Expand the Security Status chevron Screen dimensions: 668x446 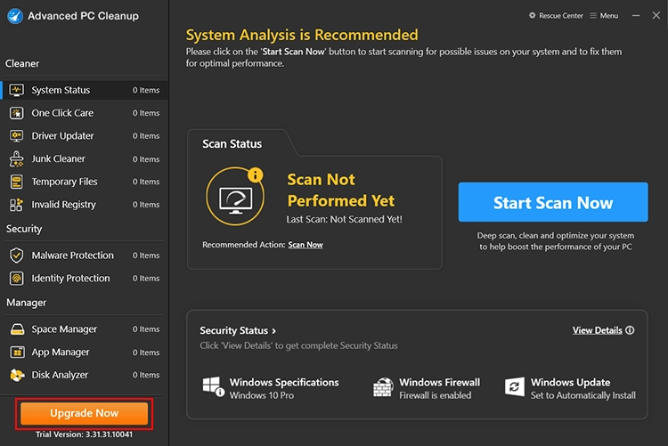tap(274, 331)
